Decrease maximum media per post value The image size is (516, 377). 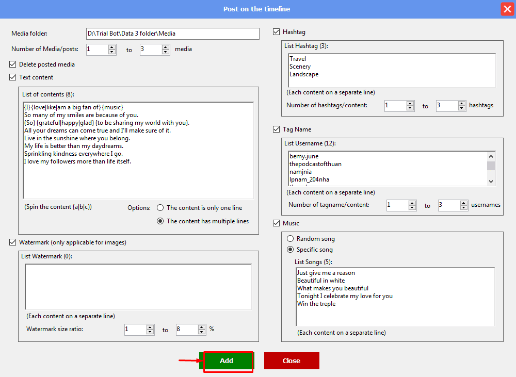(166, 52)
